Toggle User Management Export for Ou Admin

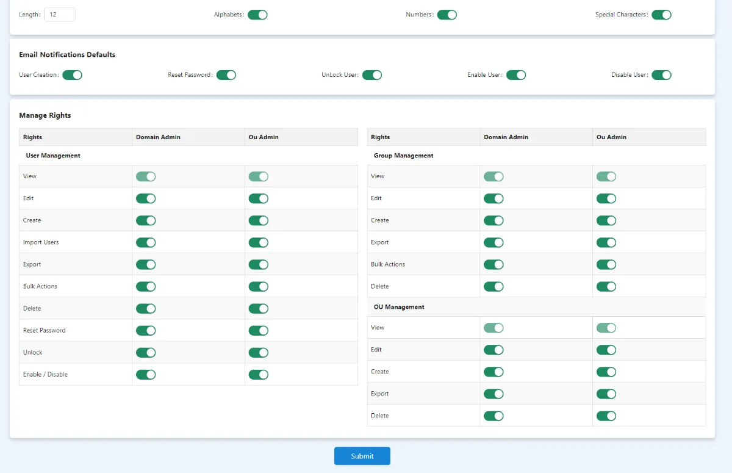click(259, 264)
